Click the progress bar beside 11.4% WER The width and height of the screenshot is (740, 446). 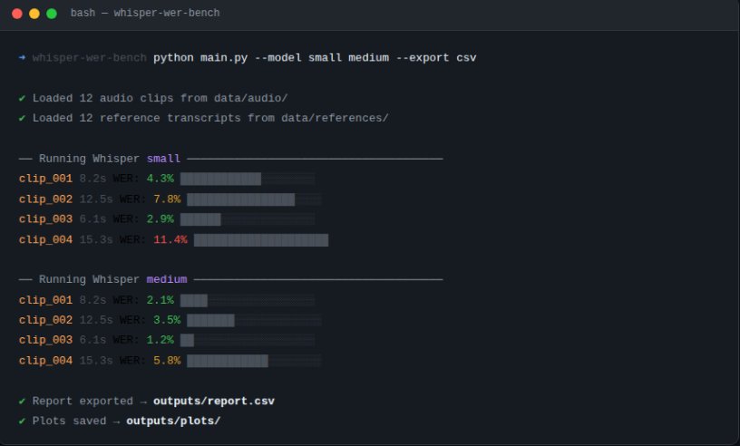coord(261,239)
